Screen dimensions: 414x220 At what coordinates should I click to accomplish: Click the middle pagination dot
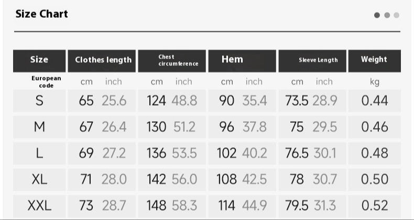pyautogui.click(x=387, y=15)
